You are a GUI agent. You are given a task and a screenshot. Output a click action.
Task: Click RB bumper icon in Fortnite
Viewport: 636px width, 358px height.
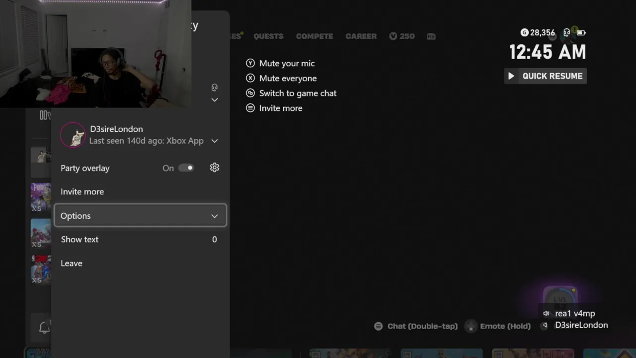pos(431,36)
